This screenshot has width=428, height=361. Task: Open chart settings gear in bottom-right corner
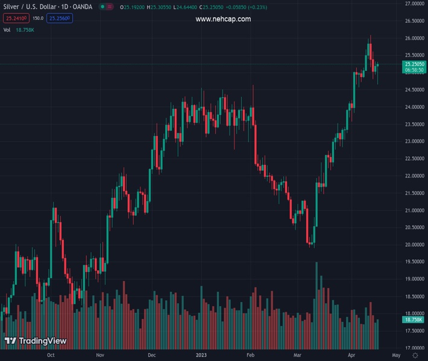click(415, 356)
